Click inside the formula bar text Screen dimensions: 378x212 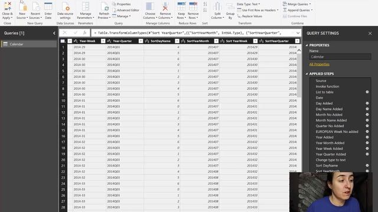[188, 33]
